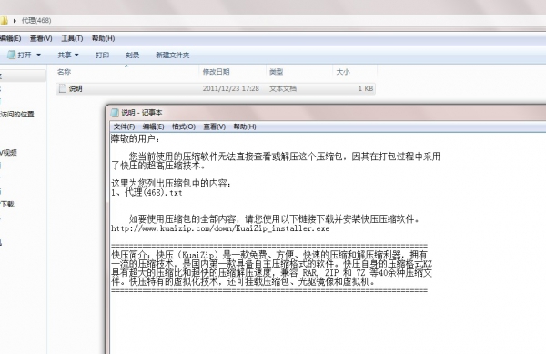
Task: Click the 说明 - 记事本 window title
Action: click(x=142, y=113)
